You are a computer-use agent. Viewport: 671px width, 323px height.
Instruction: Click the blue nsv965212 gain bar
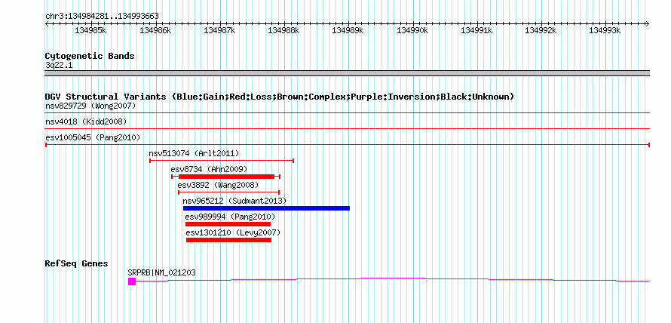pos(266,208)
